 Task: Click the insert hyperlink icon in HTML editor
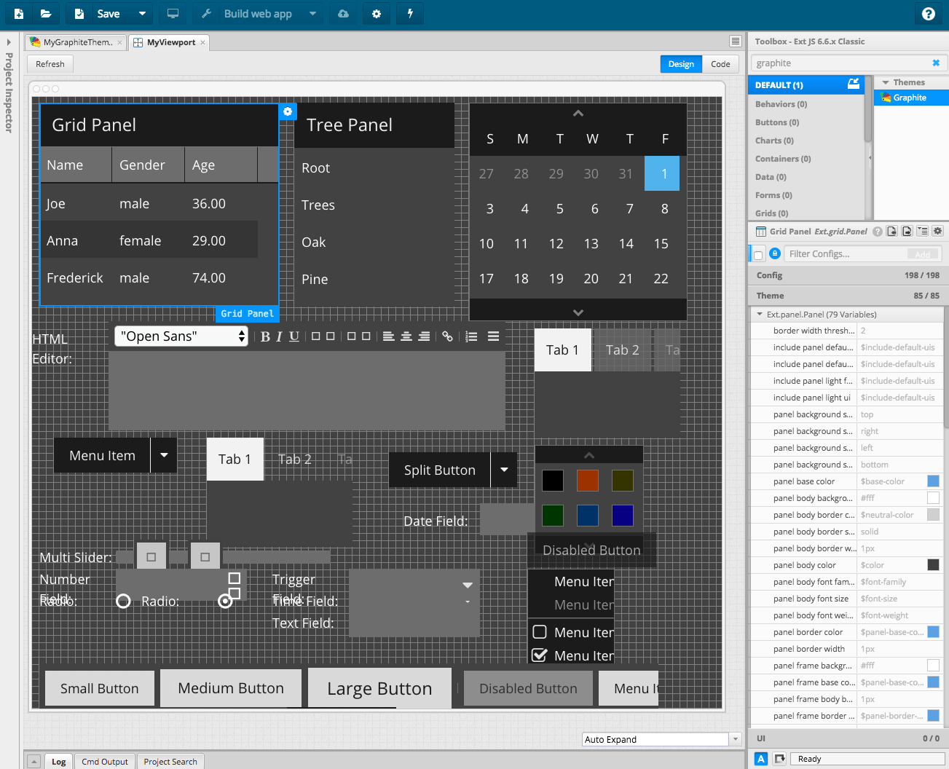[x=448, y=336]
